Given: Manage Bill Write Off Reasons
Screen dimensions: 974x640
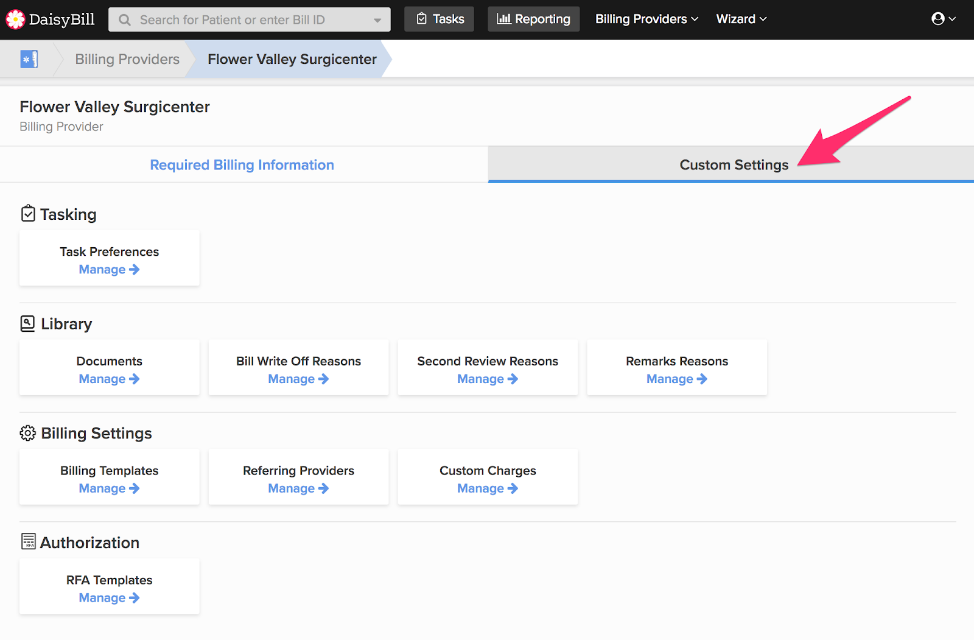Looking at the screenshot, I should pos(299,379).
